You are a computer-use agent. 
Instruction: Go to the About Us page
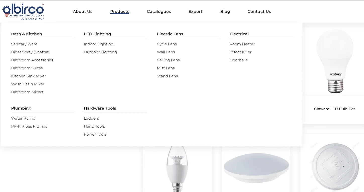pos(83,11)
